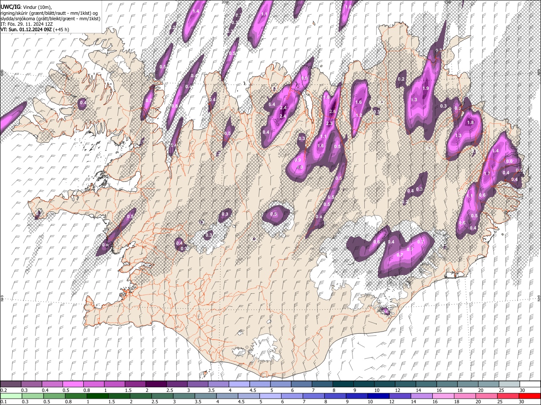The image size is (541, 405).
Task: Pick the white swatch labeled 30 in top legend row
Action: pyautogui.click(x=530, y=384)
